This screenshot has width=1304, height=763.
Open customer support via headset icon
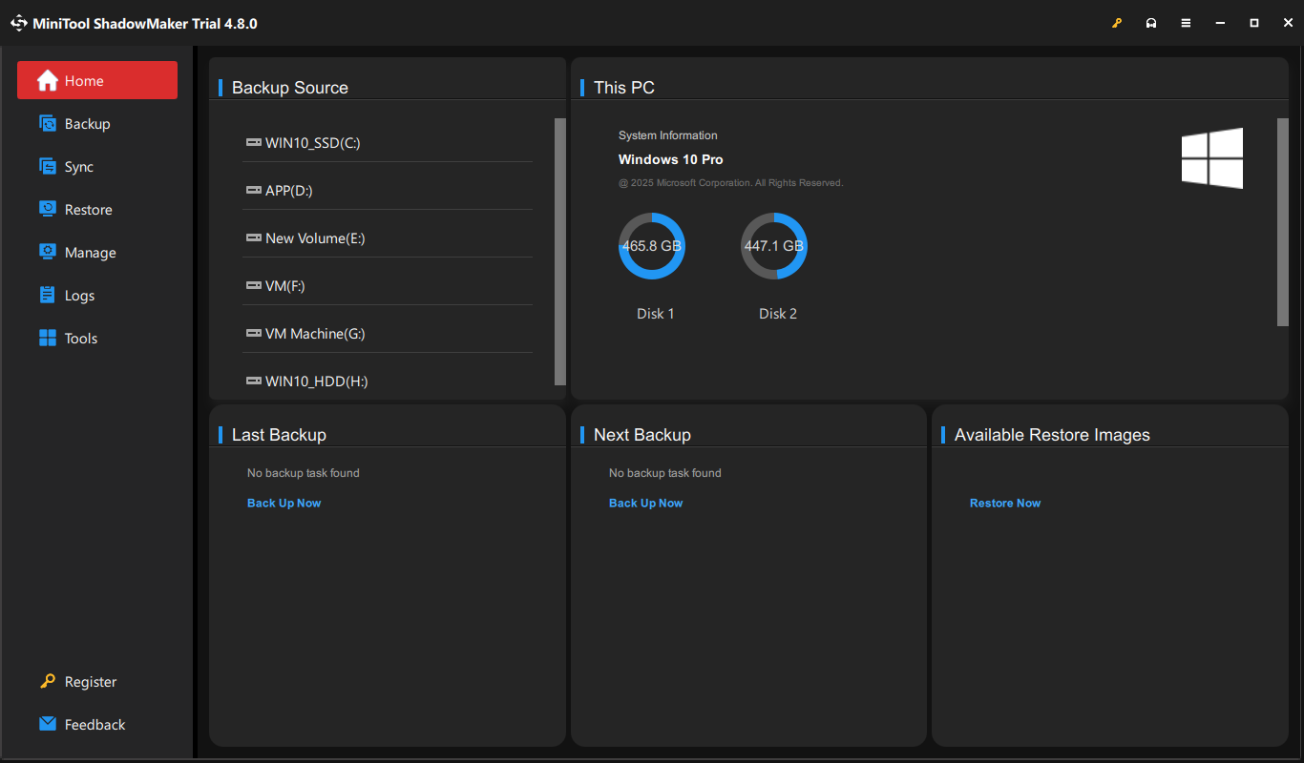point(1151,22)
